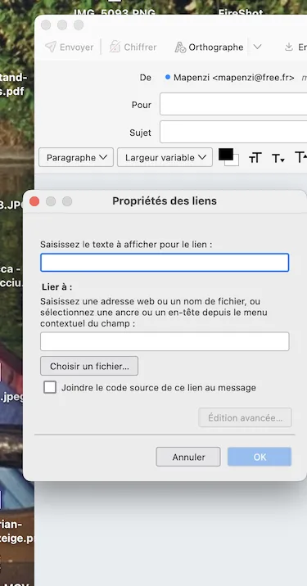Click the Envoyer send icon
Screen dimensions: 307x586
51,47
